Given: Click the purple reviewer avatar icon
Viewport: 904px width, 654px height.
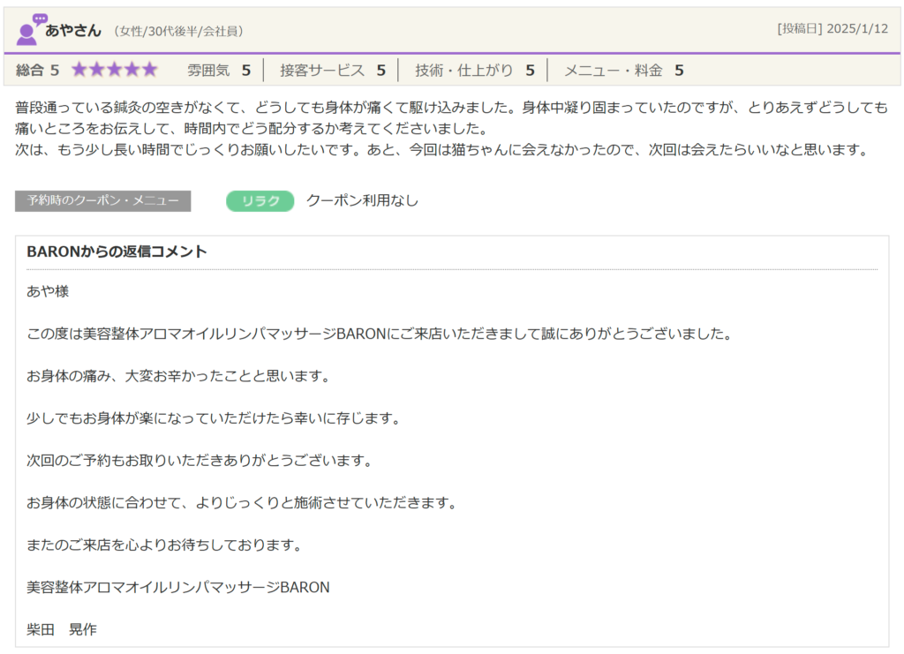Looking at the screenshot, I should [x=29, y=30].
